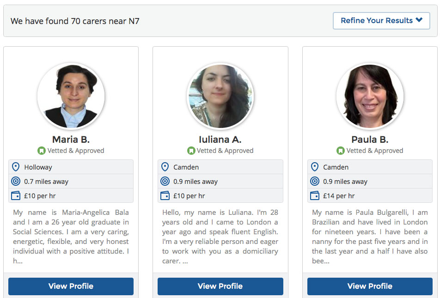Screen dimensions: 440x298
Task: Open Paula B.'s View Profile button
Action: [x=370, y=286]
